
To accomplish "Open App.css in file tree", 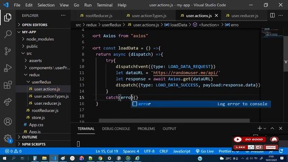I will (36, 125).
